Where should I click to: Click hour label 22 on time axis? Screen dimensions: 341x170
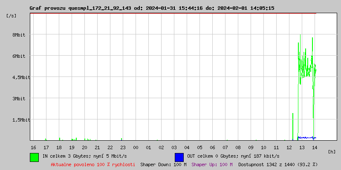[110, 147]
